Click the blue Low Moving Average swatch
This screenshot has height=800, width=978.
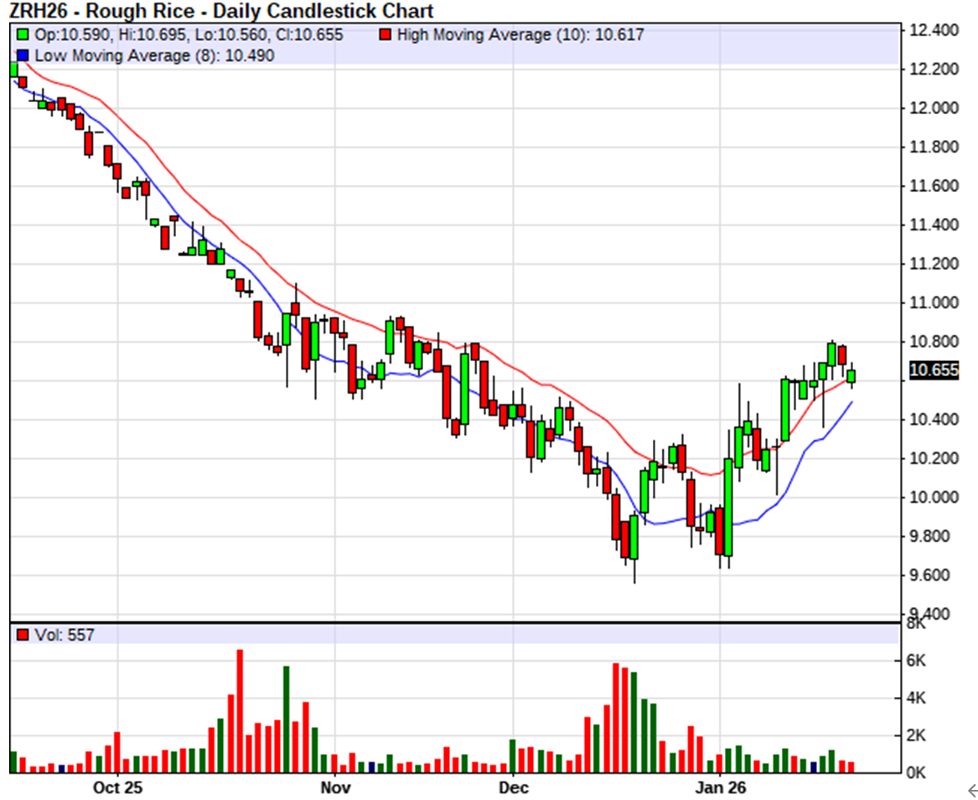click(23, 55)
